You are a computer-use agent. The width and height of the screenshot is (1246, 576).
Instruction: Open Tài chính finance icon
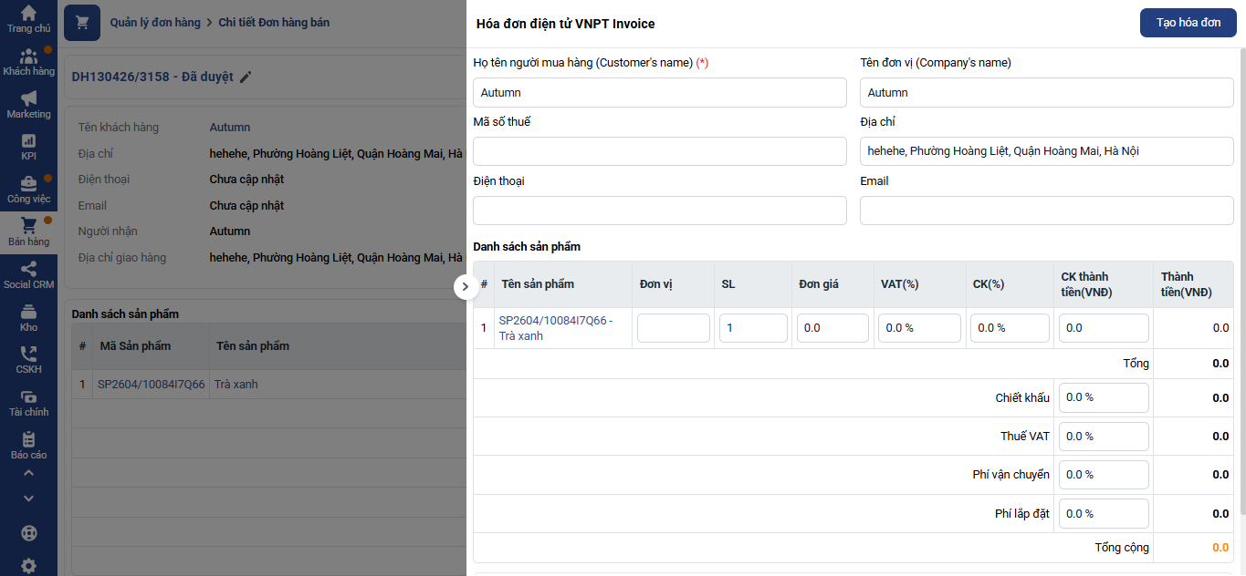click(28, 397)
